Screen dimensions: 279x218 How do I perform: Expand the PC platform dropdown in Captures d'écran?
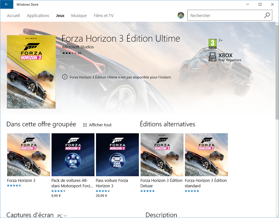[x=62, y=216]
